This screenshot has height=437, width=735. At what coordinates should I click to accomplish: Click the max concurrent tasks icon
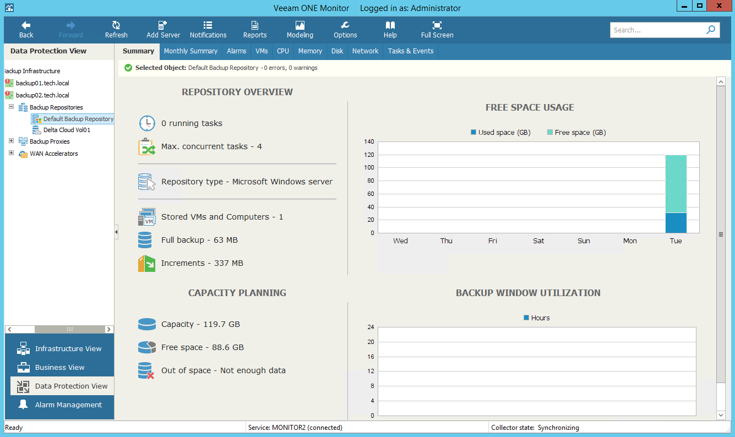coord(147,147)
